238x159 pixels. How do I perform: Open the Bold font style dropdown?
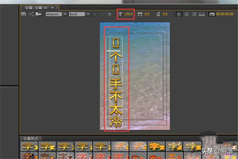pyautogui.click(x=88, y=14)
